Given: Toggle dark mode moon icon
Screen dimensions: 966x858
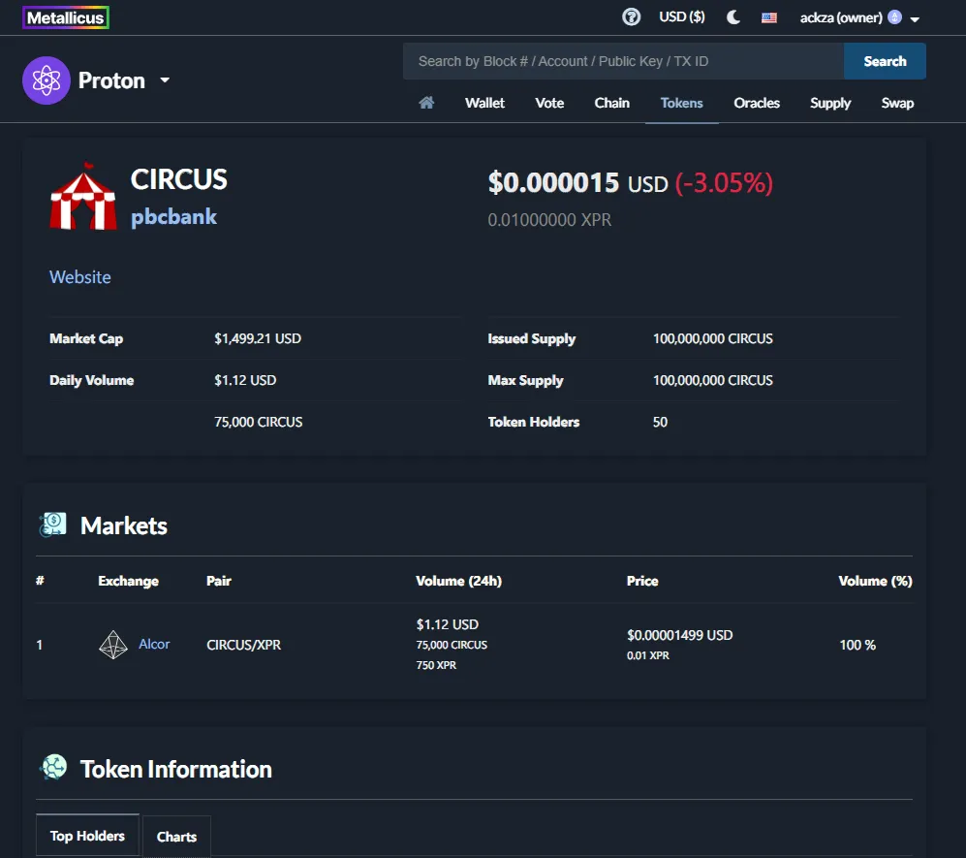Looking at the screenshot, I should 733,17.
